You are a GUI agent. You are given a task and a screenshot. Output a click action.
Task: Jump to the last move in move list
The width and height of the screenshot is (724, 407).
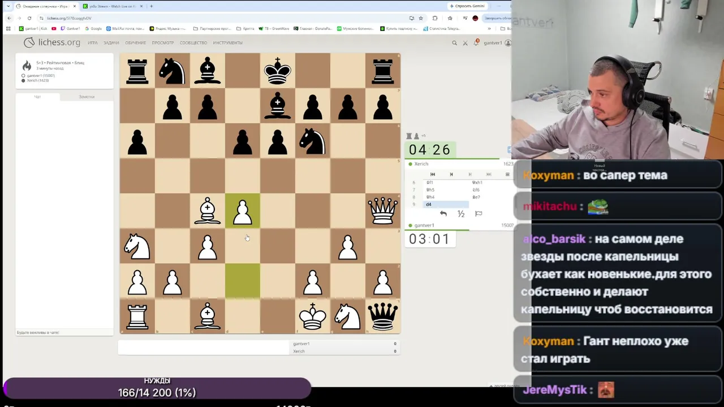point(489,174)
